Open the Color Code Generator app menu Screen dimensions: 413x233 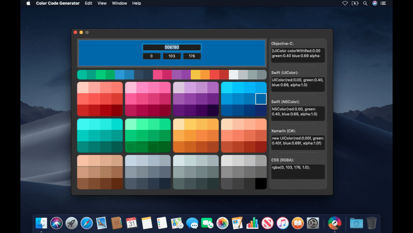[x=58, y=3]
